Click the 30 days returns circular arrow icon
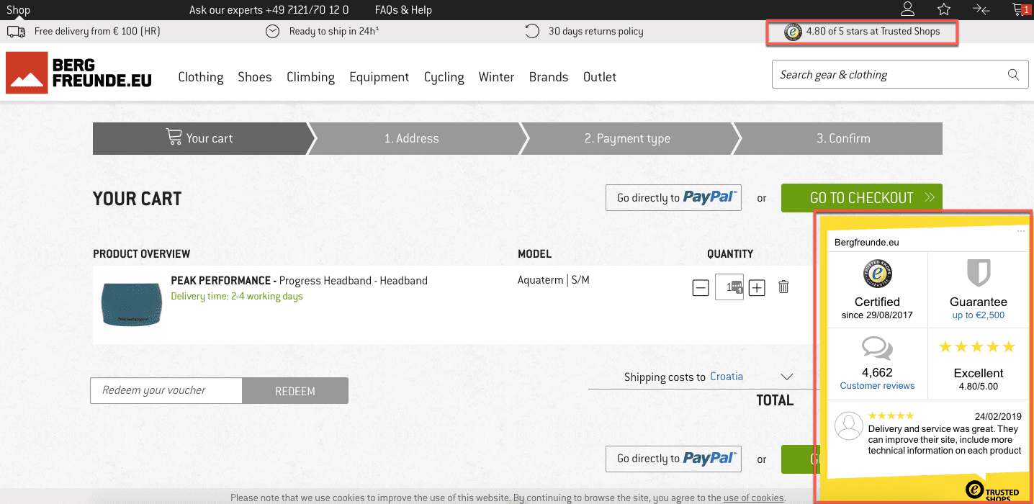Screen dimensions: 1034x504 point(531,31)
